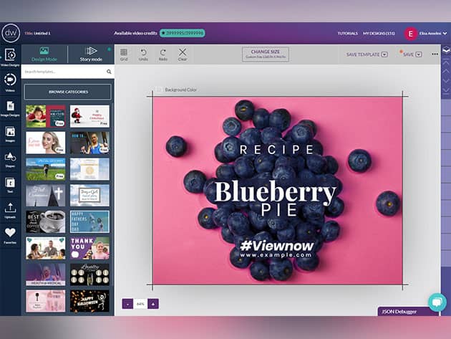Click the Redo toolbar icon
451x339 pixels.
163,54
